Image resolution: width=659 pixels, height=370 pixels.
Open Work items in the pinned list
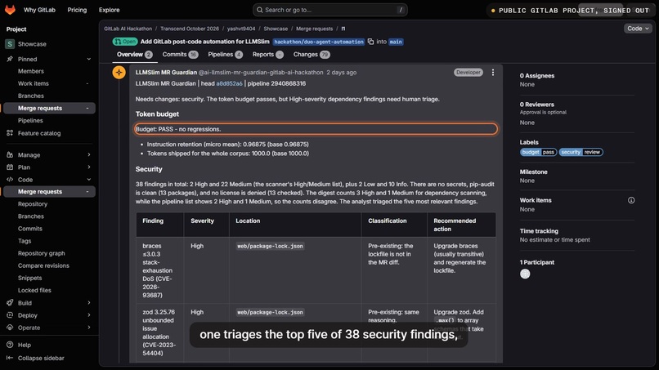click(x=34, y=83)
